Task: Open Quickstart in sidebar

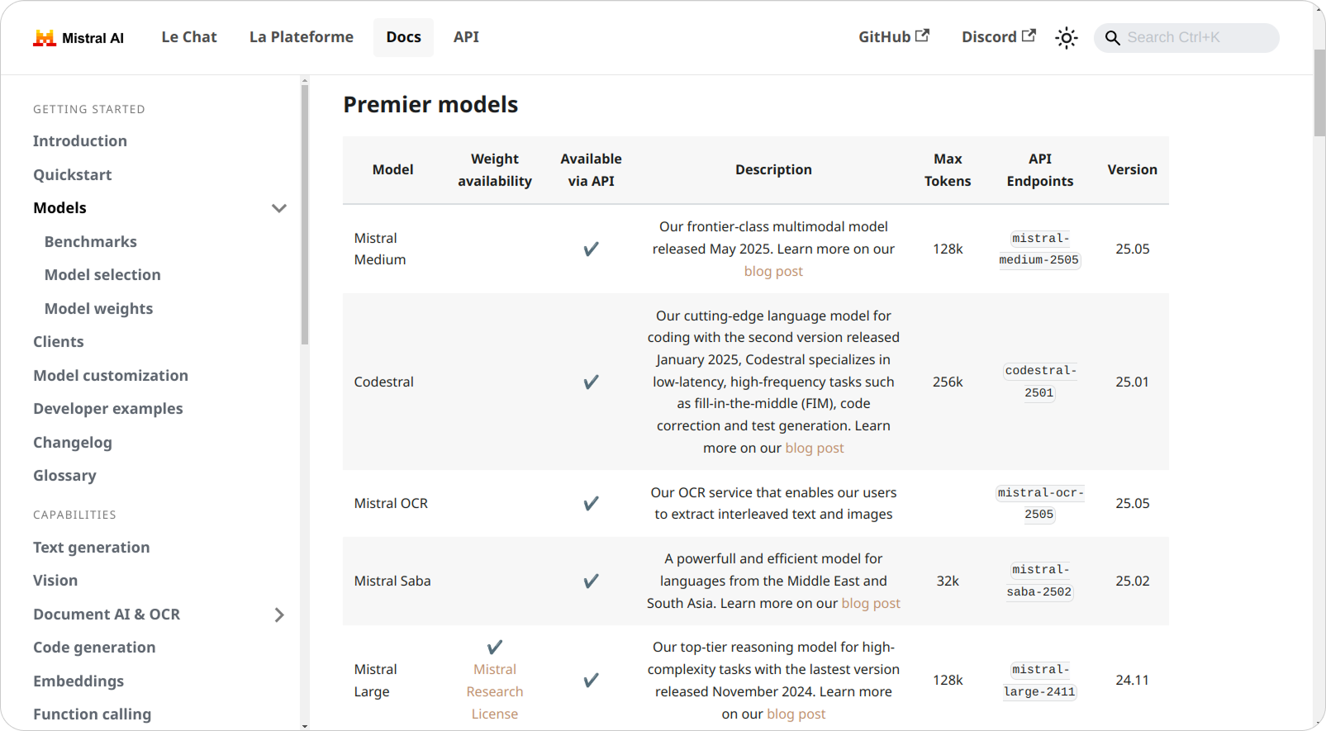Action: coord(73,175)
